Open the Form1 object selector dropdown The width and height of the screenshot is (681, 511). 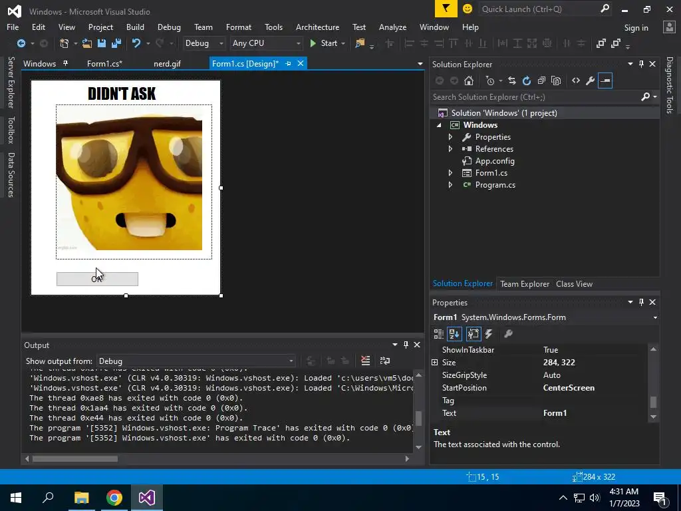pyautogui.click(x=654, y=317)
